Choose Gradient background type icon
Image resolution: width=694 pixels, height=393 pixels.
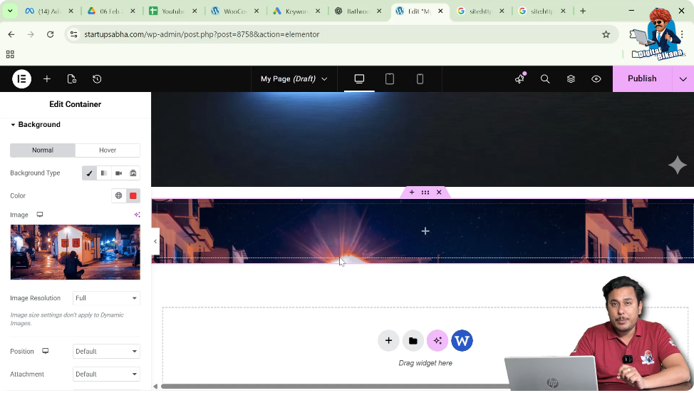[x=103, y=173]
